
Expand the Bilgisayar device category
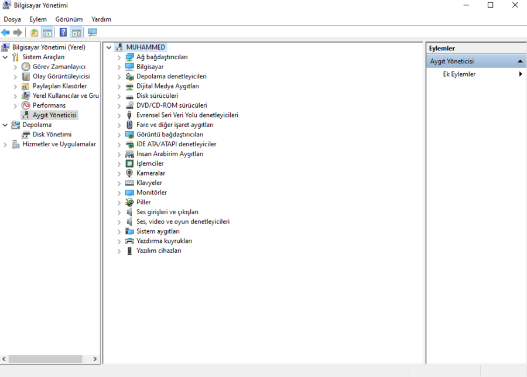click(x=119, y=67)
